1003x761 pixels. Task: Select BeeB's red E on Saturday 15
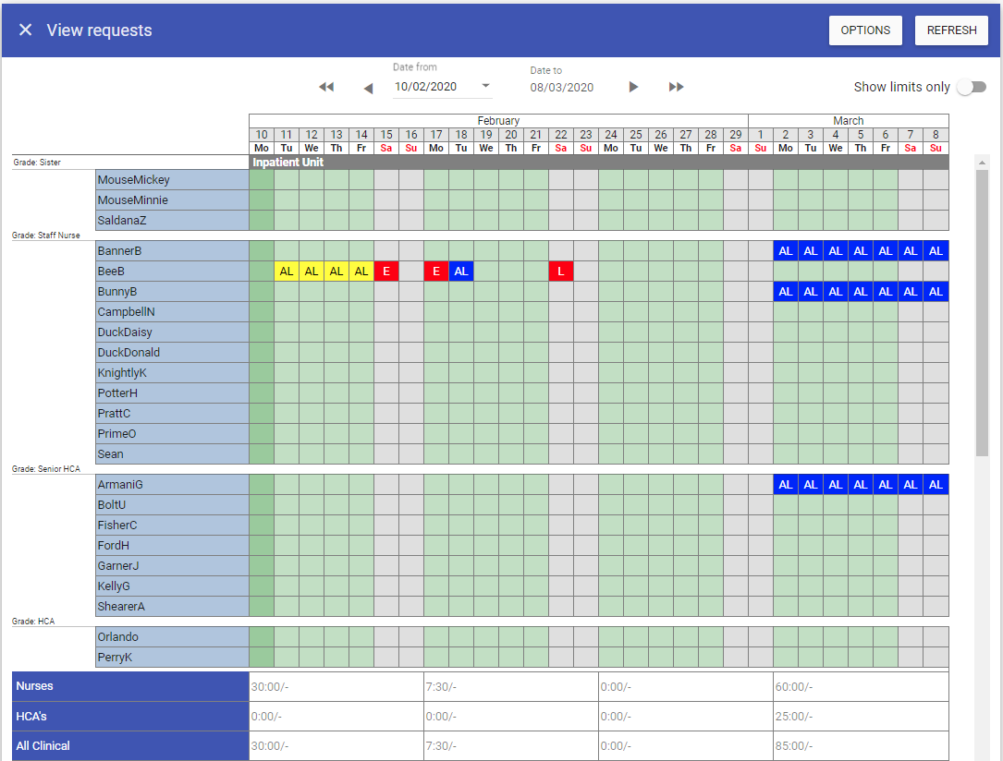pos(386,272)
